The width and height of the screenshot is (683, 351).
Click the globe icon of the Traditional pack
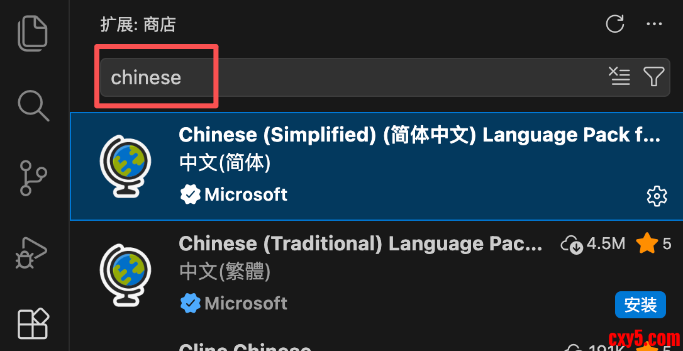point(125,275)
